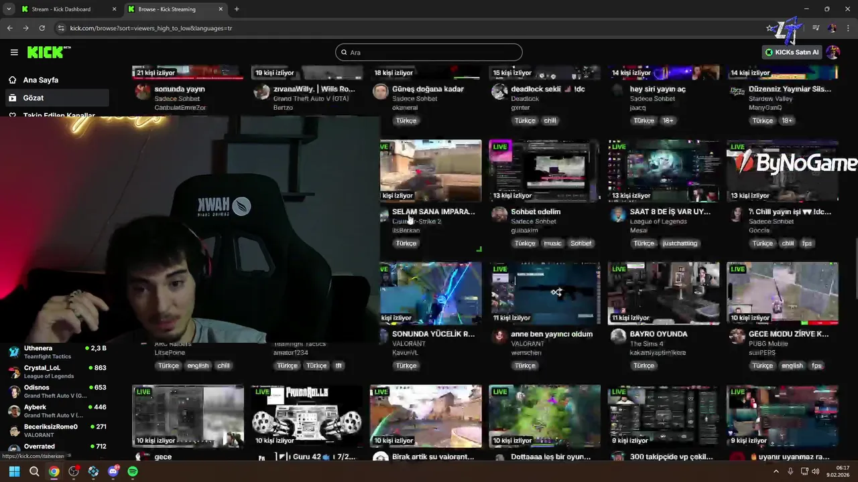Show hidden system tray icons
Viewport: 858px width, 482px height.
(776, 471)
